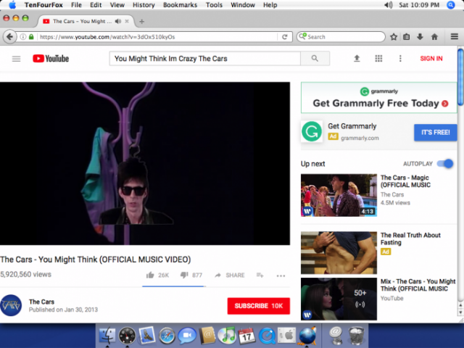Disable the Autoplay switch
The image size is (464, 348).
445,164
